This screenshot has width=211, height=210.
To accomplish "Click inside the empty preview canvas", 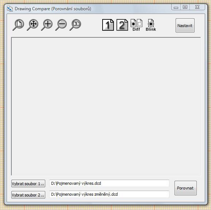I will point(106,106).
